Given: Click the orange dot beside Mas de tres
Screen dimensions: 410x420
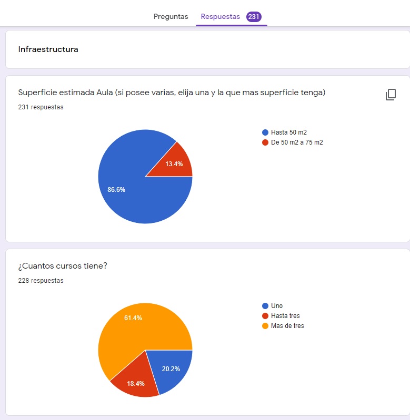Looking at the screenshot, I should pos(265,326).
